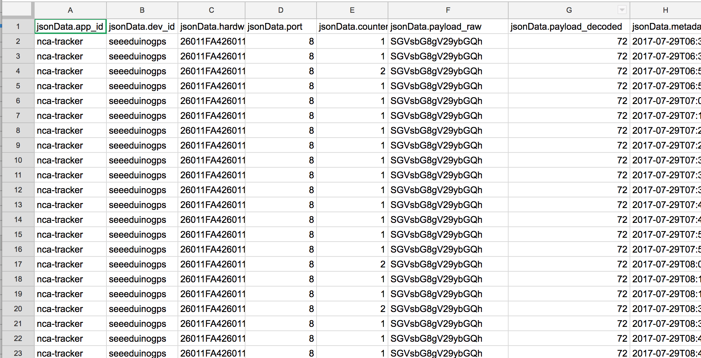Click timestamp cell in row 4

(665, 71)
